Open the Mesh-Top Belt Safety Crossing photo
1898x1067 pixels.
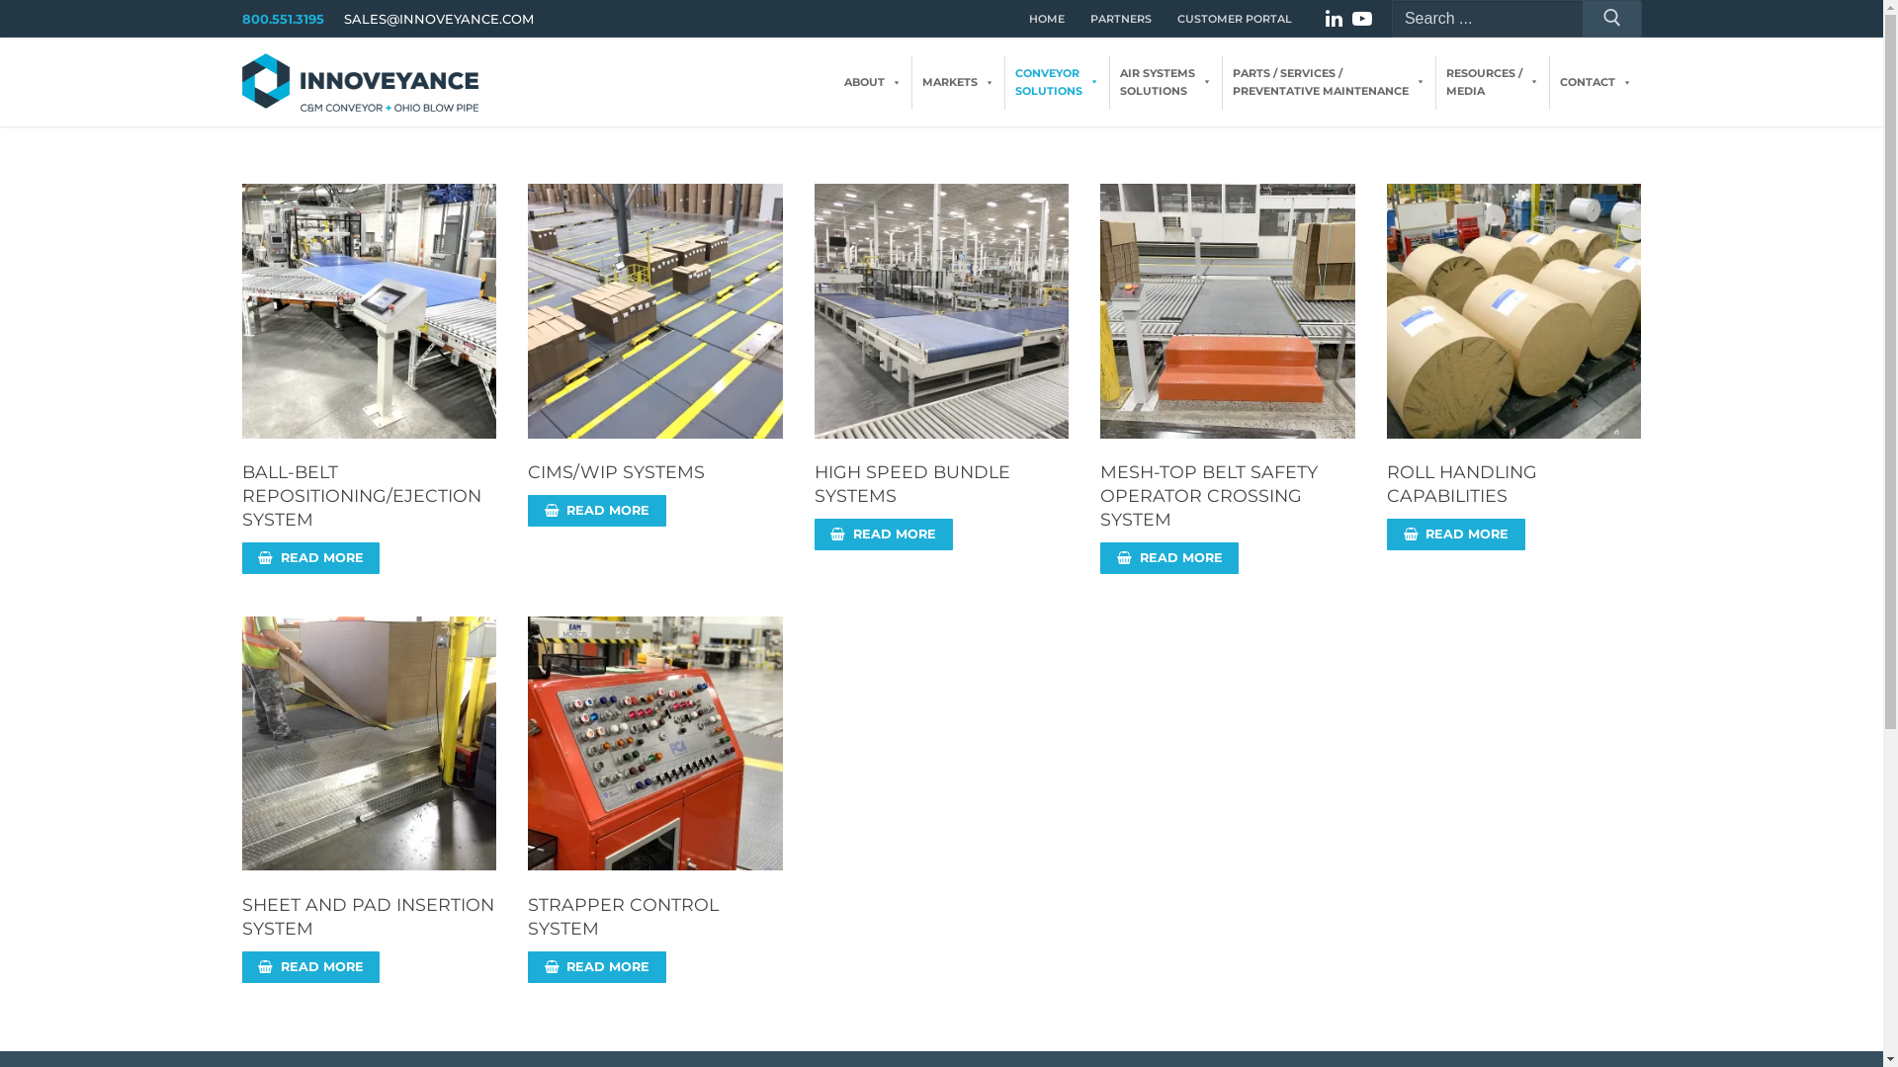pyautogui.click(x=1228, y=311)
